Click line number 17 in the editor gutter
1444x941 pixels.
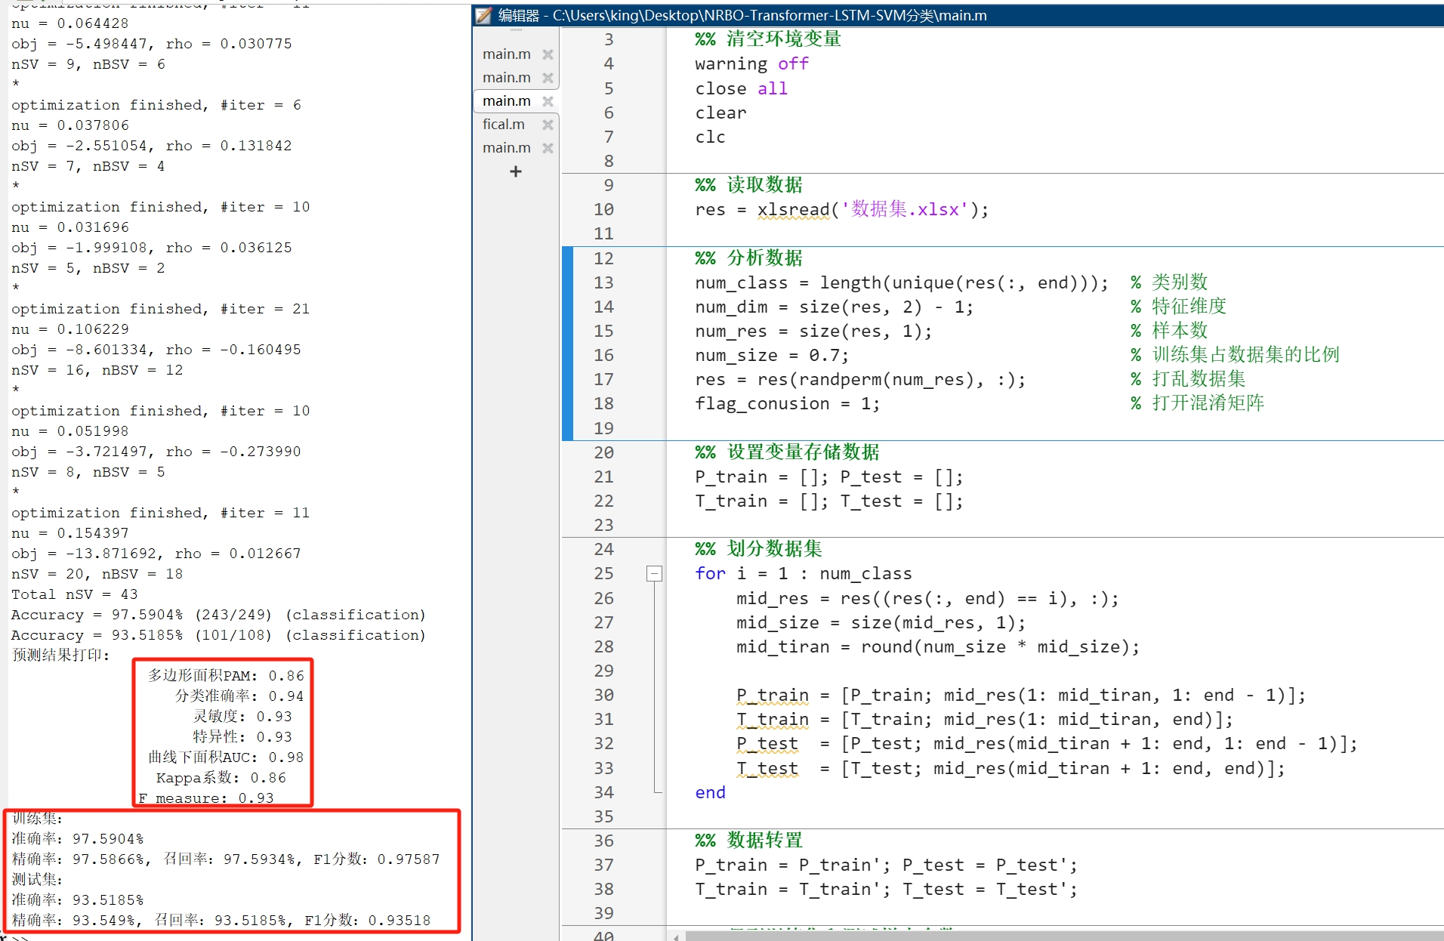(603, 379)
